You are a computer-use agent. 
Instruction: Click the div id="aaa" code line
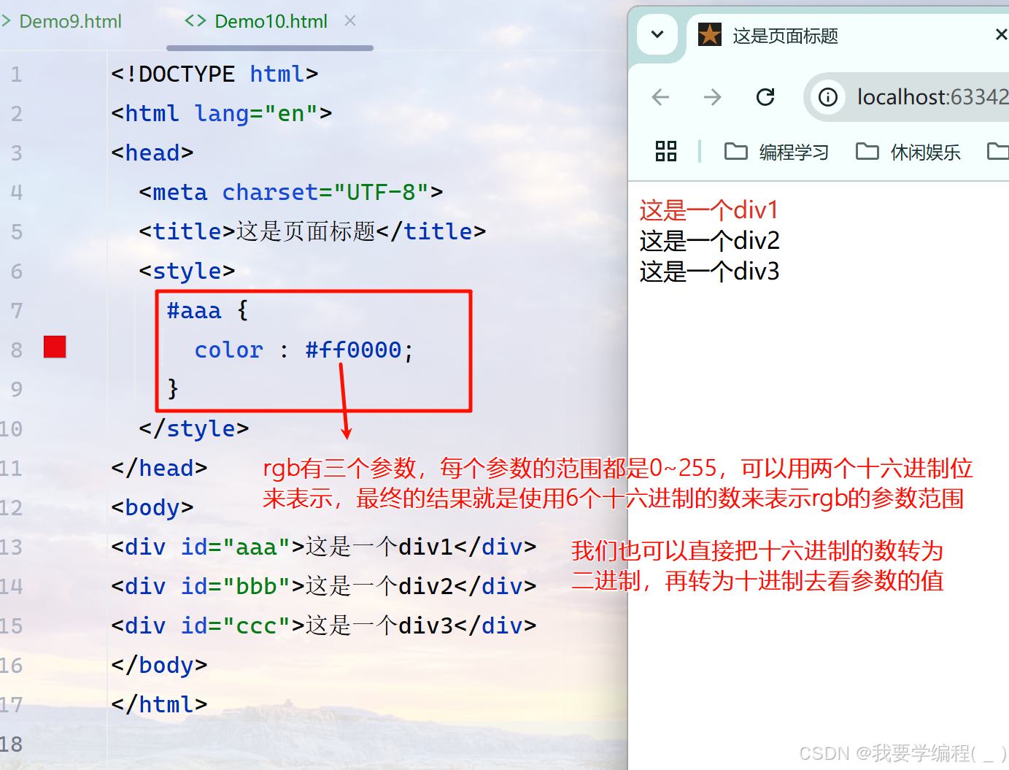click(x=324, y=547)
